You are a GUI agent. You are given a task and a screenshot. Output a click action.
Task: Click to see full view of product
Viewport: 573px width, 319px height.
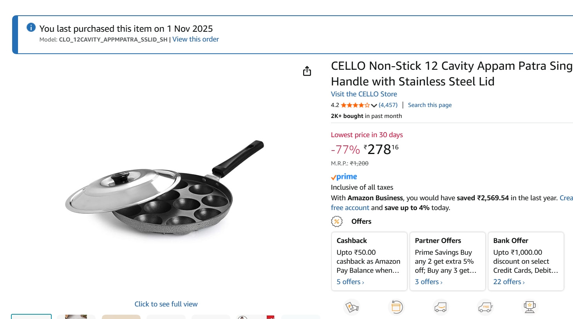coord(166,304)
